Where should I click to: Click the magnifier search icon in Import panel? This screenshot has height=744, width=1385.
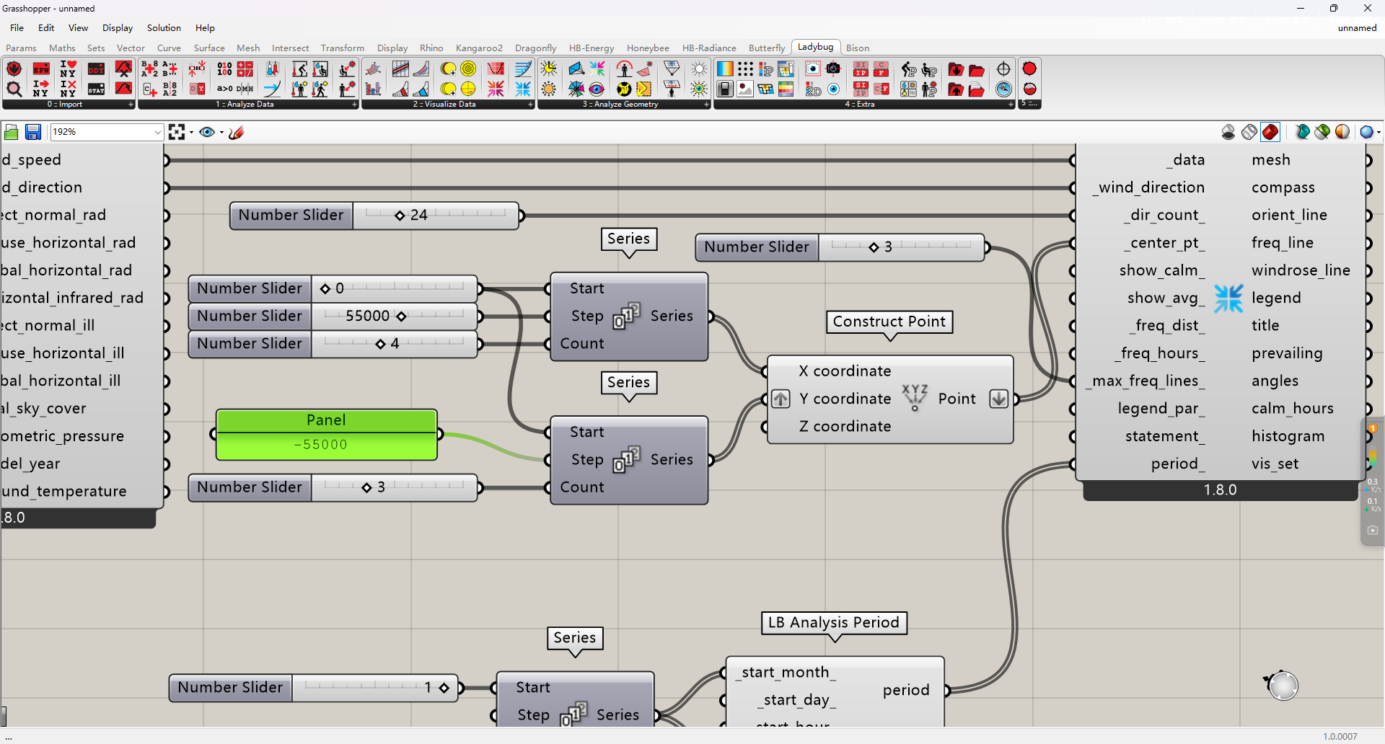click(x=14, y=89)
